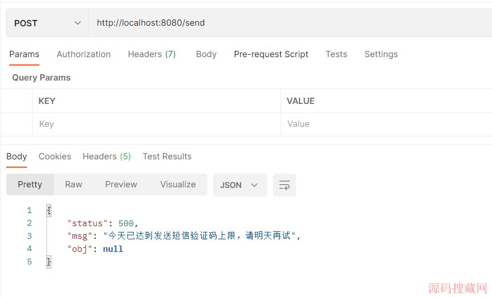
Task: Click the Key input cell in Query Params
Action: point(156,124)
